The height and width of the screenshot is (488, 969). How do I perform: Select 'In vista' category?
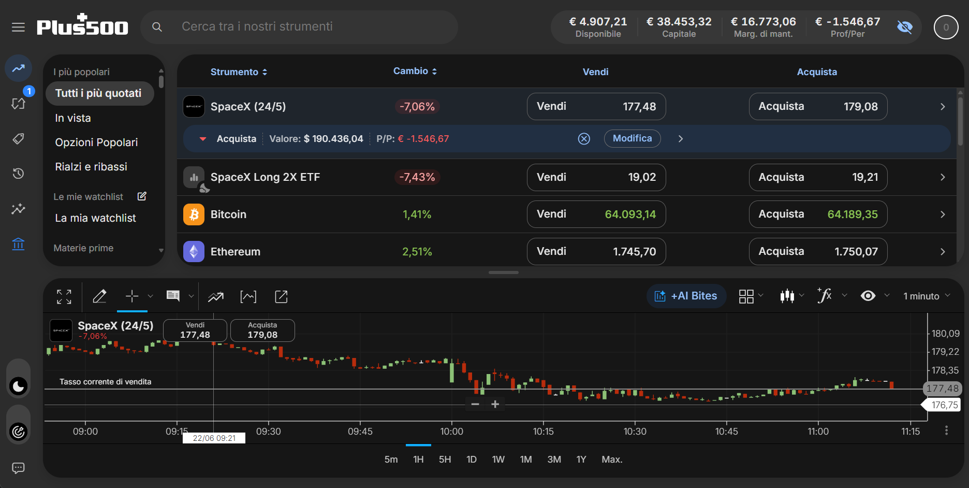tap(73, 118)
